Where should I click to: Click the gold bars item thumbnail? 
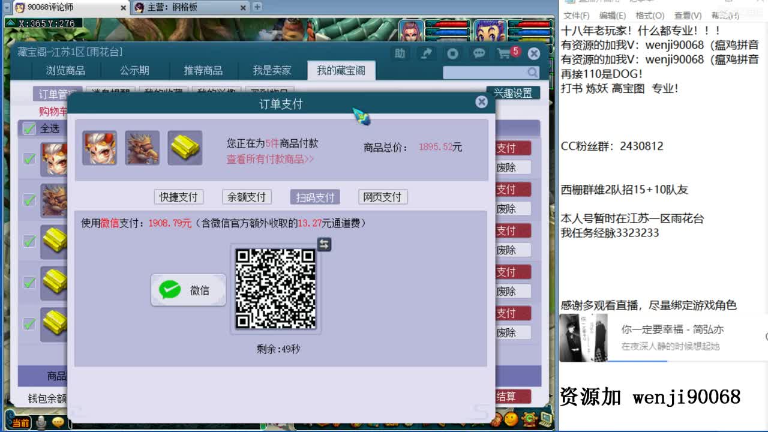coord(185,148)
